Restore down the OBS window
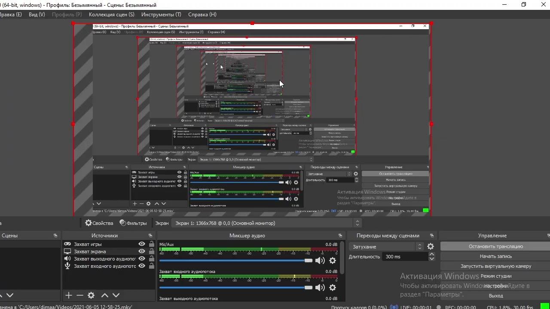This screenshot has width=550, height=309. point(524,5)
